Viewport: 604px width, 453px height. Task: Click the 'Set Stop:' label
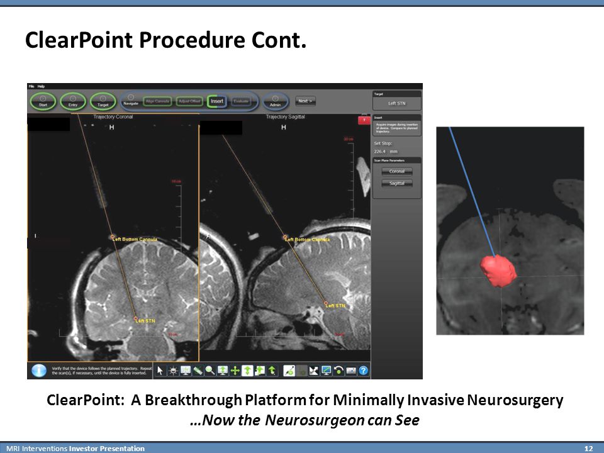[x=383, y=143]
